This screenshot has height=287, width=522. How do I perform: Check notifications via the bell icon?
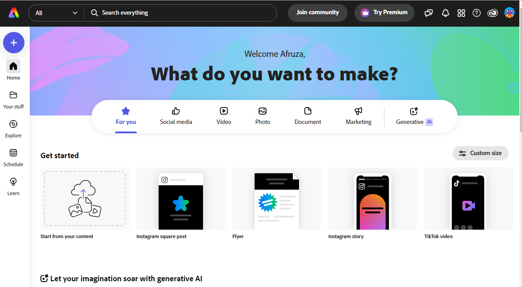[x=446, y=13]
